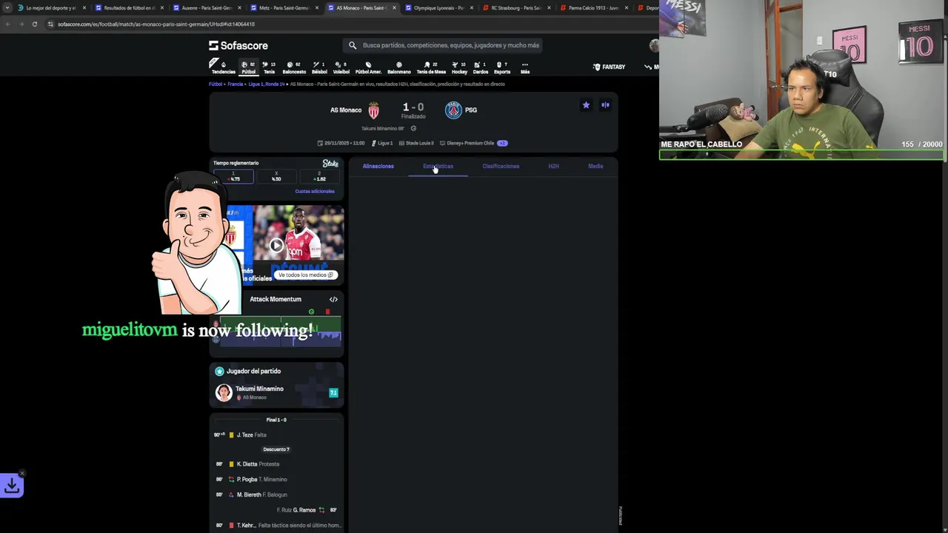
Task: Switch to the Metz - Paris Saint-Germain tab
Action: pos(283,8)
